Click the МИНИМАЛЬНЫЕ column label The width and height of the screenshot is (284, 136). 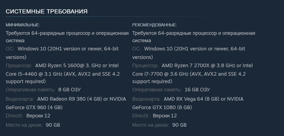(x=23, y=25)
